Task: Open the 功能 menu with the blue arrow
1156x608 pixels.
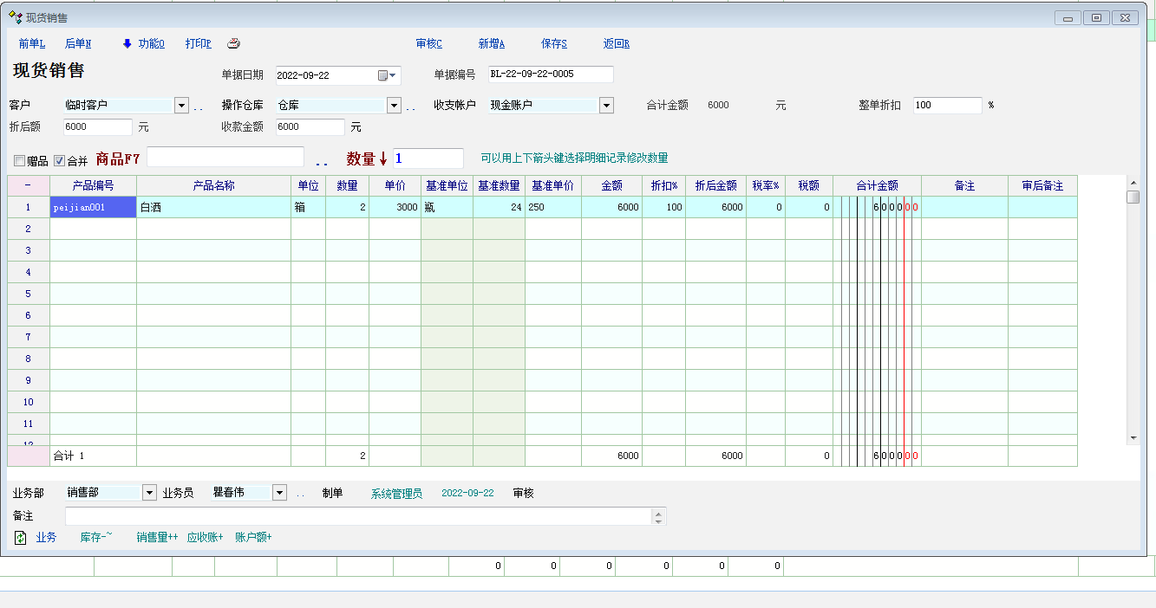Action: click(x=143, y=44)
